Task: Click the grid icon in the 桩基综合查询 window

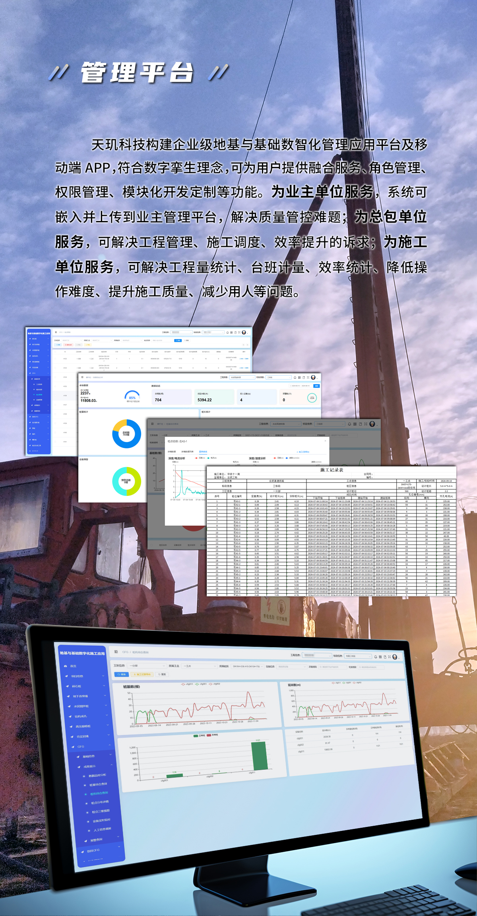Action: click(355, 424)
